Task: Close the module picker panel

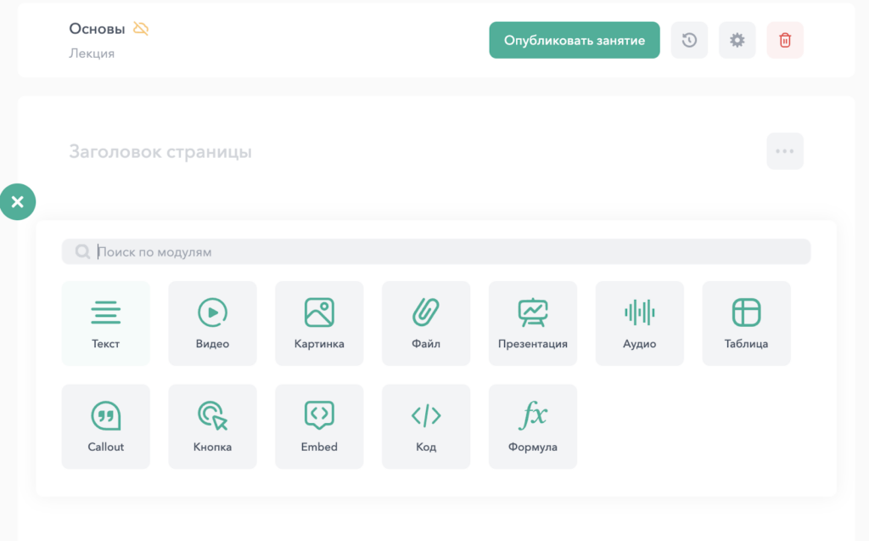Action: pyautogui.click(x=17, y=202)
